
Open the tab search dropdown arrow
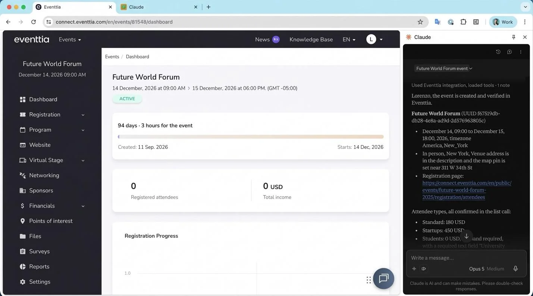pos(525,7)
